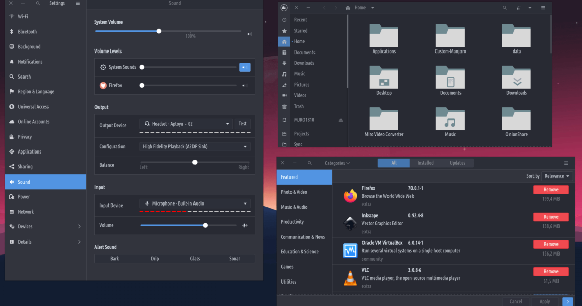This screenshot has width=582, height=306.
Task: Toggle the file manager list view icon
Action: [x=519, y=8]
